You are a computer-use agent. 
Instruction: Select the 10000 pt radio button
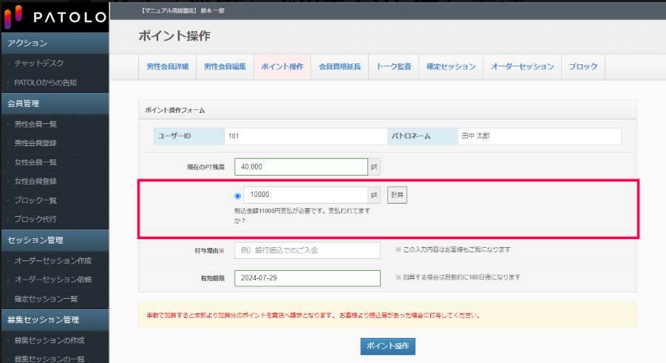(x=237, y=196)
